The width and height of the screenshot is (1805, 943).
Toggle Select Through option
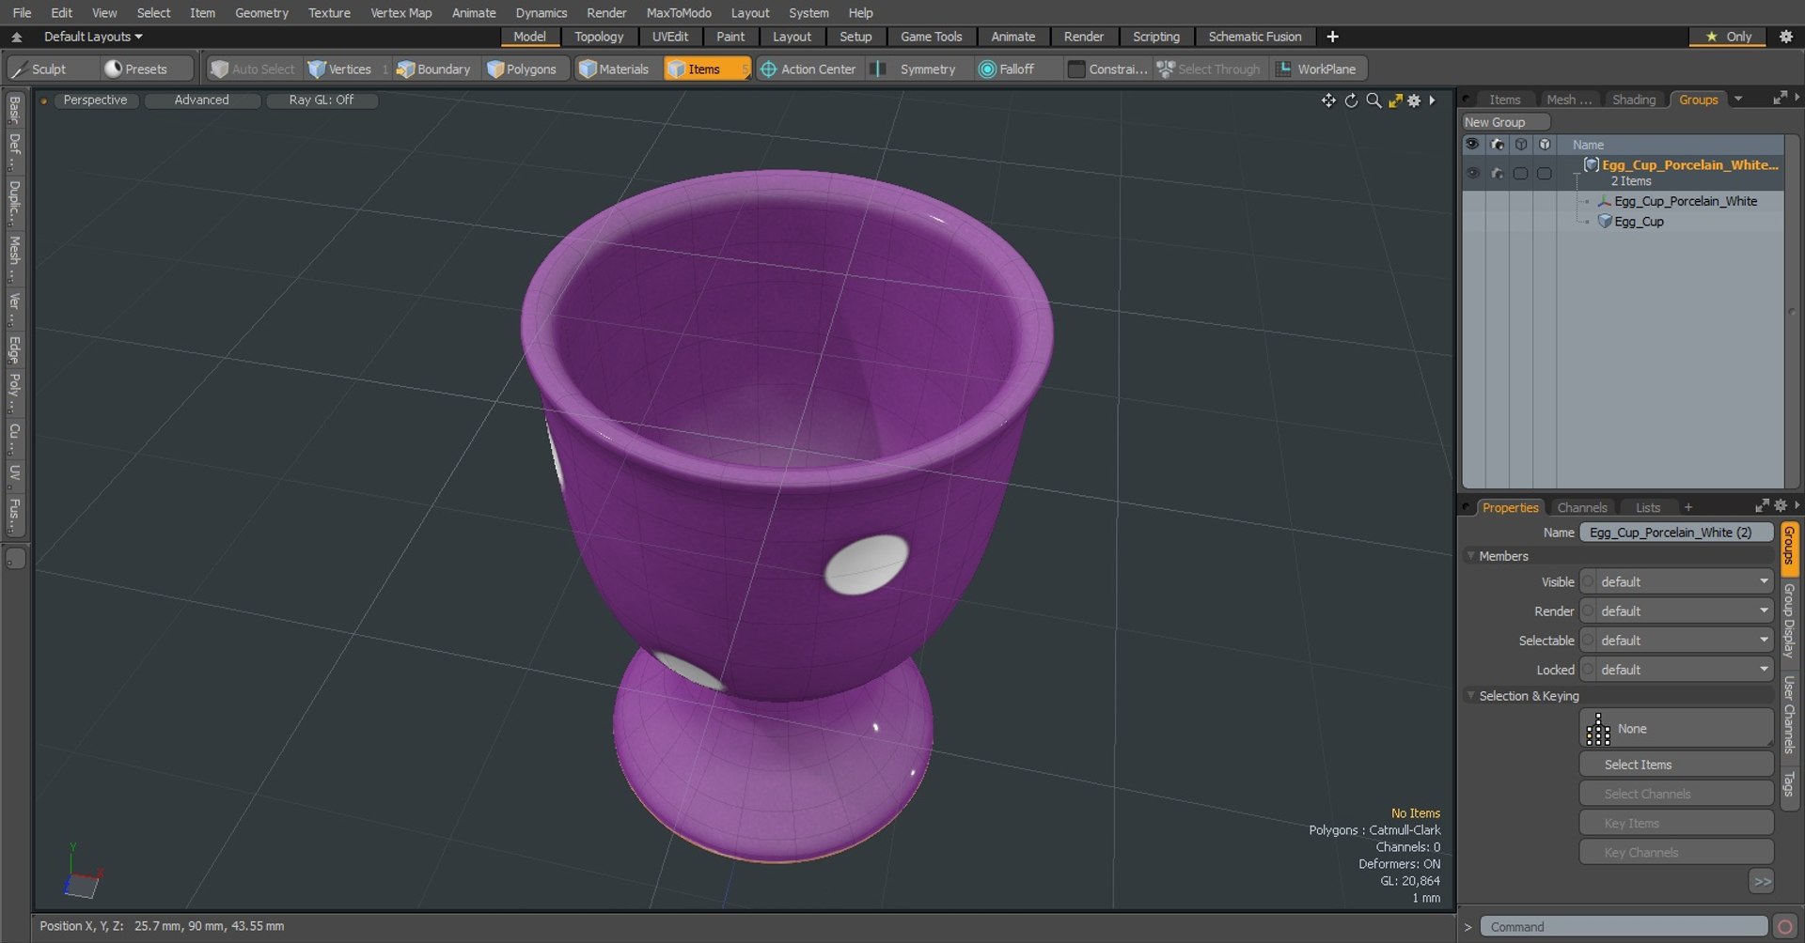(1209, 69)
